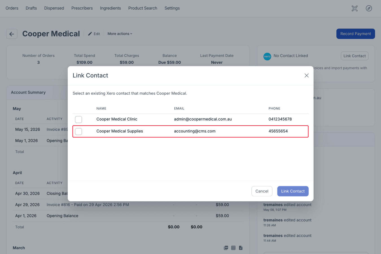Click the Account Summary heading
Viewport: 381px width, 254px height.
(x=28, y=92)
